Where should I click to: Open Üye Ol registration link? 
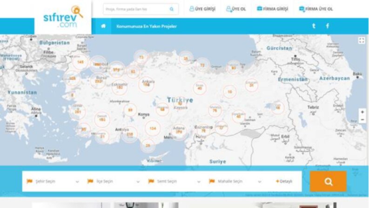click(x=236, y=9)
